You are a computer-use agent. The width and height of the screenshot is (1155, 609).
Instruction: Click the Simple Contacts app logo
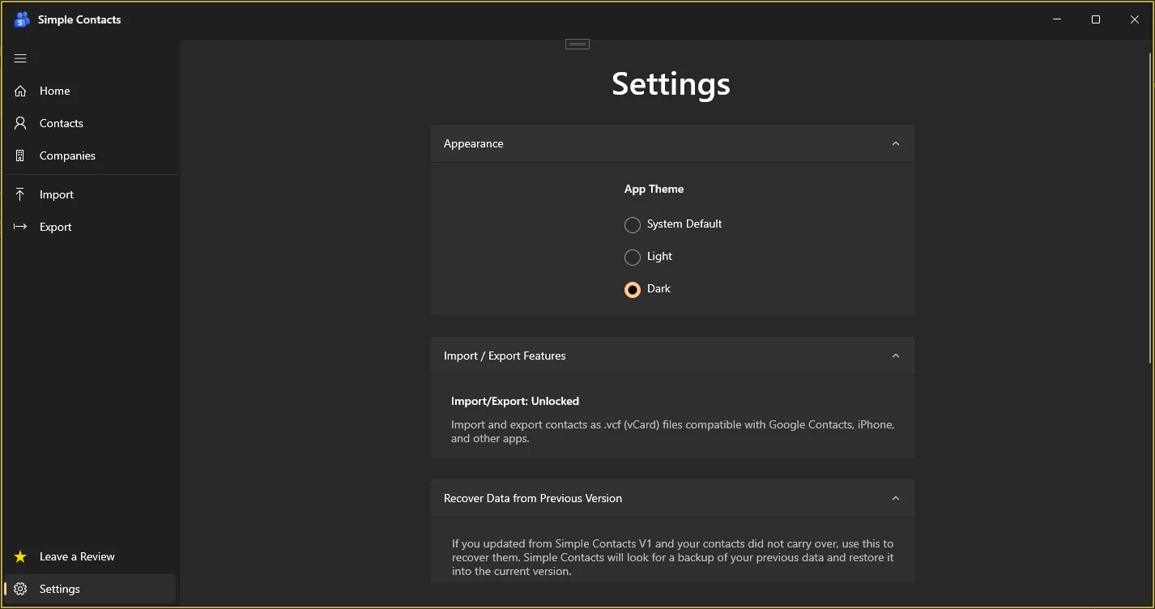(x=22, y=19)
